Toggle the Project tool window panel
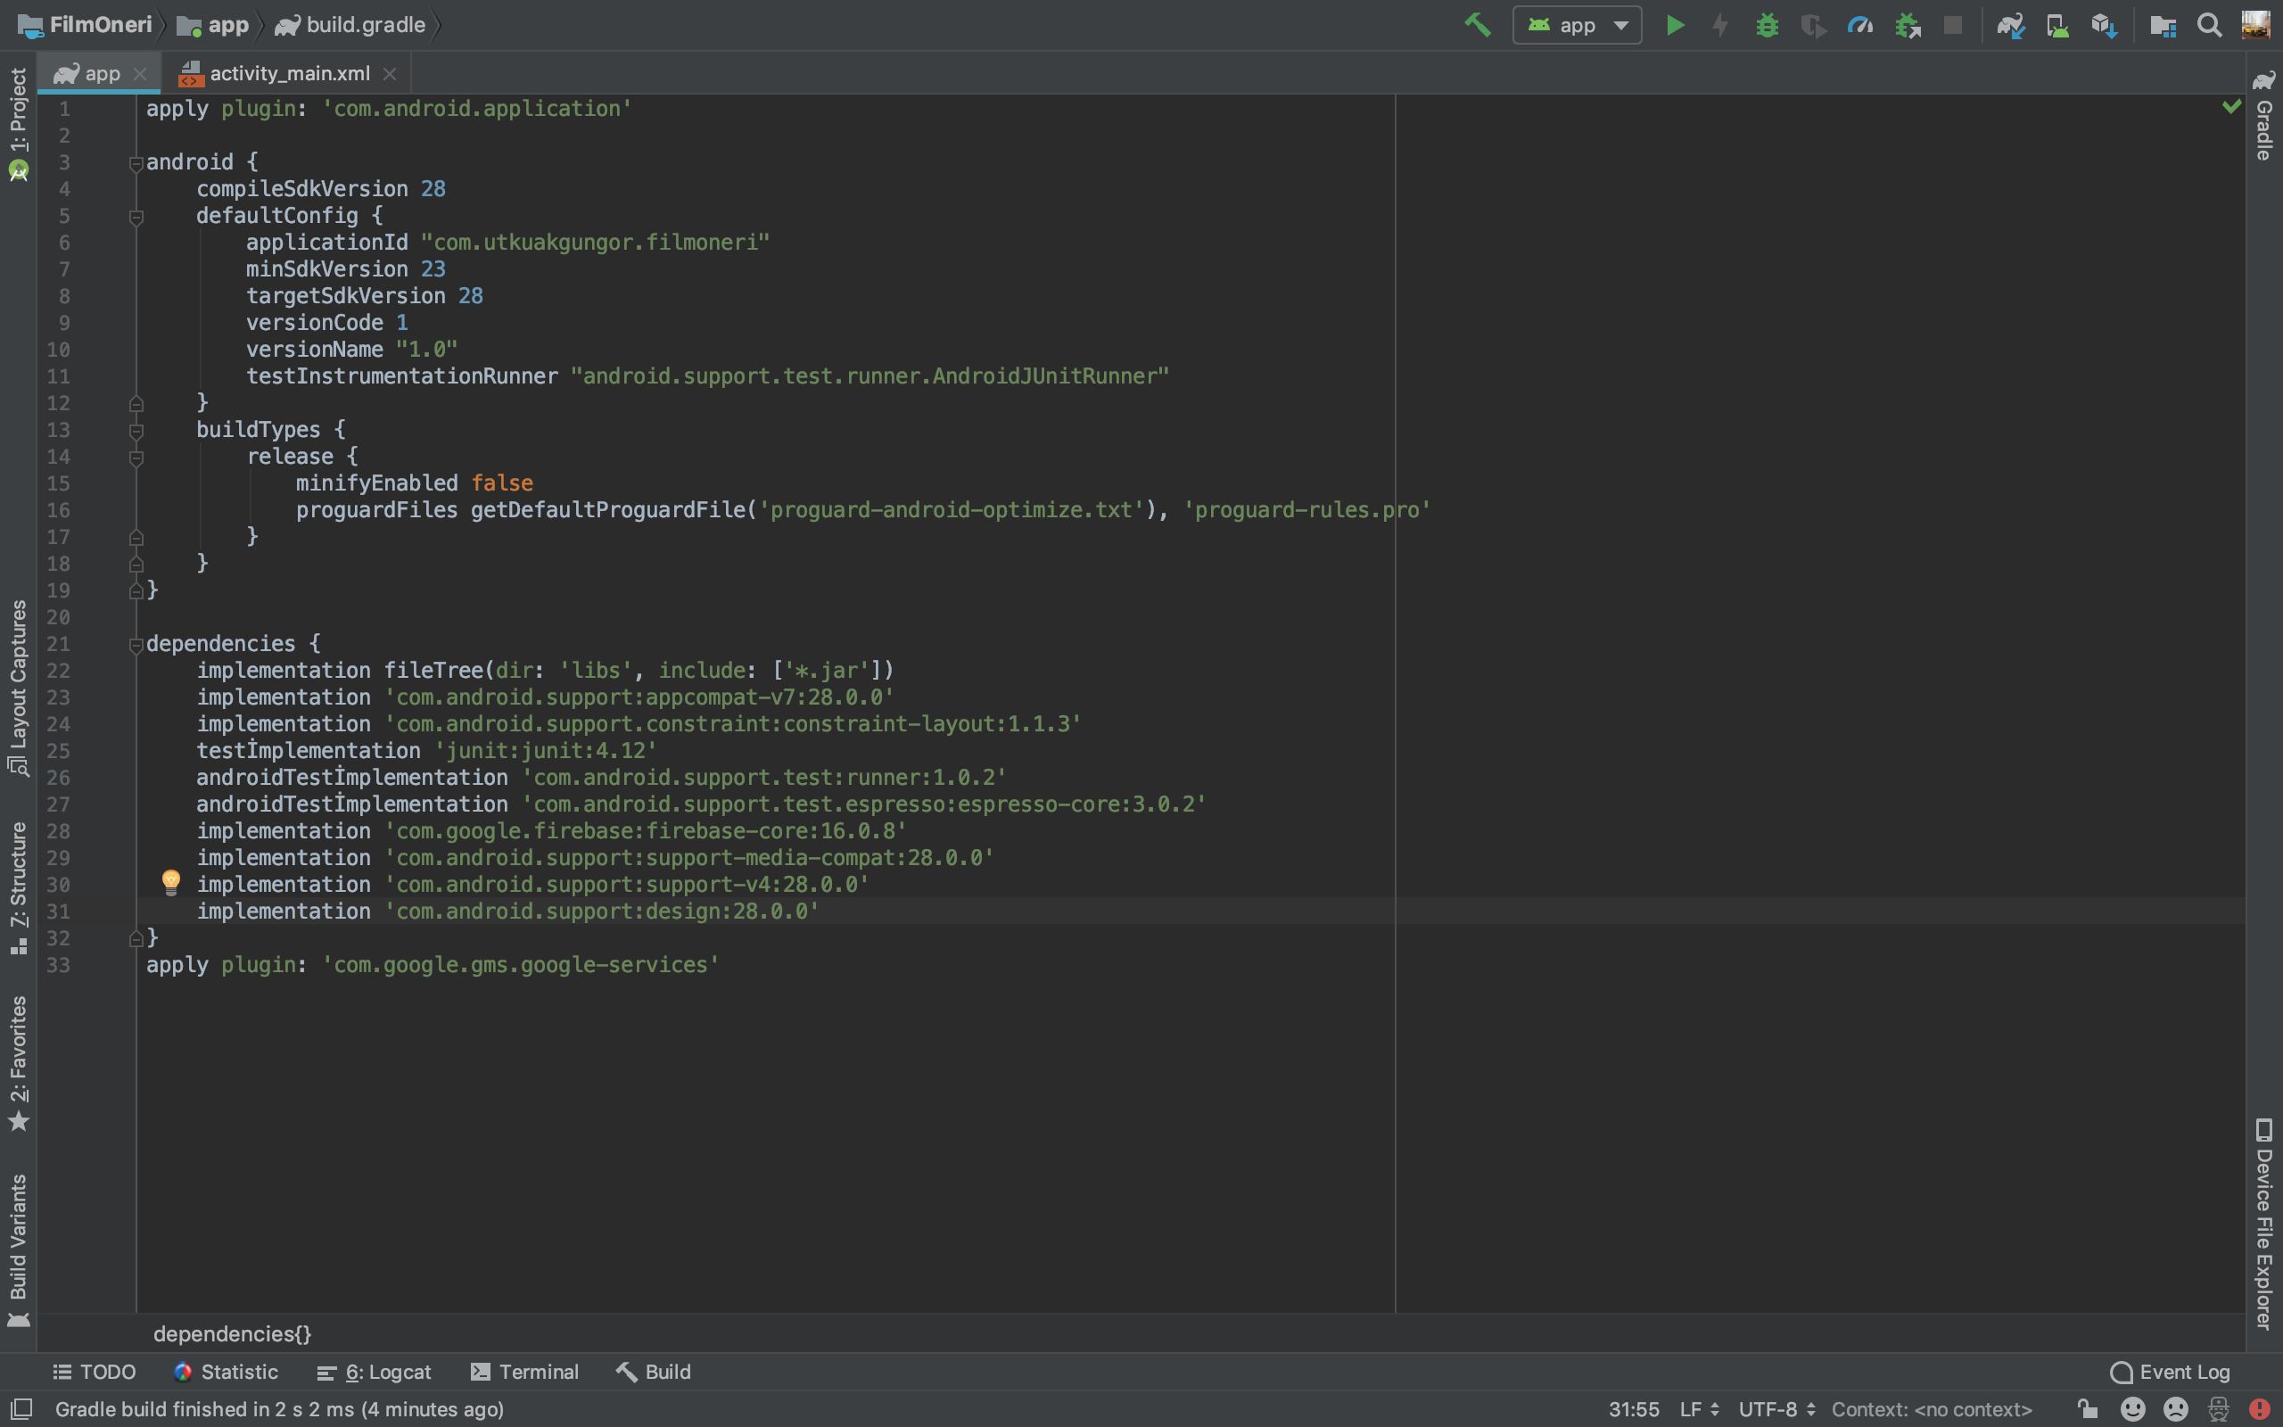 18,113
